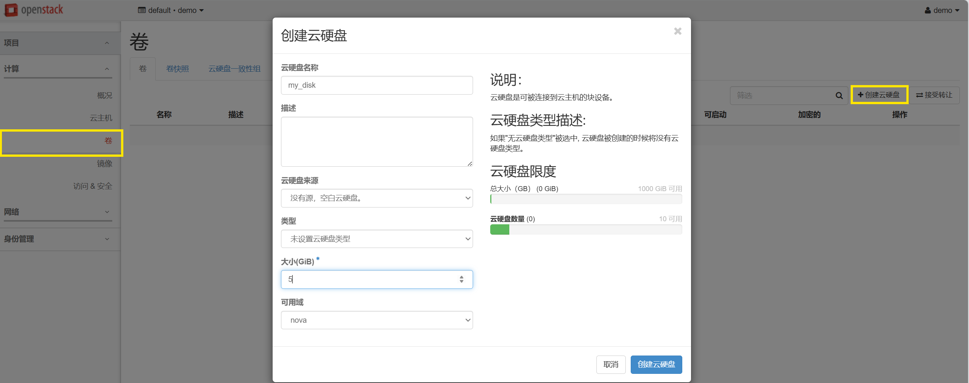Click the 加密的 column header
This screenshot has height=383, width=969.
coord(809,114)
